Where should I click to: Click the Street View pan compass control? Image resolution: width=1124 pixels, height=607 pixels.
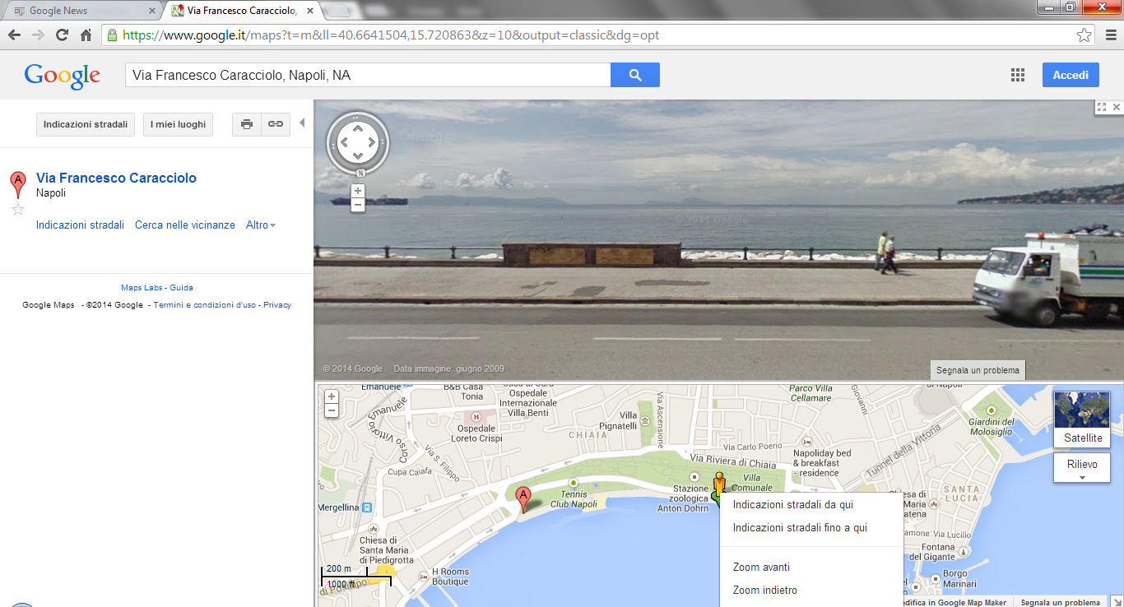357,143
